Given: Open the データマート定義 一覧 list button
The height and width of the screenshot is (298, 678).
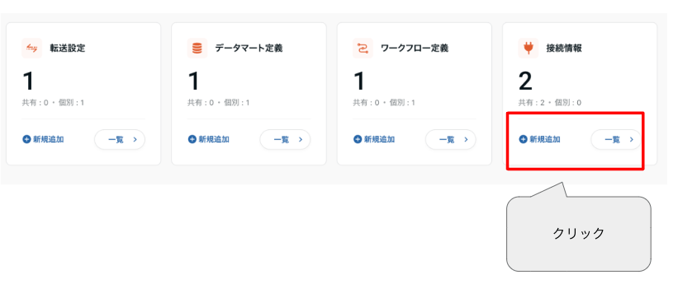Looking at the screenshot, I should coord(286,140).
